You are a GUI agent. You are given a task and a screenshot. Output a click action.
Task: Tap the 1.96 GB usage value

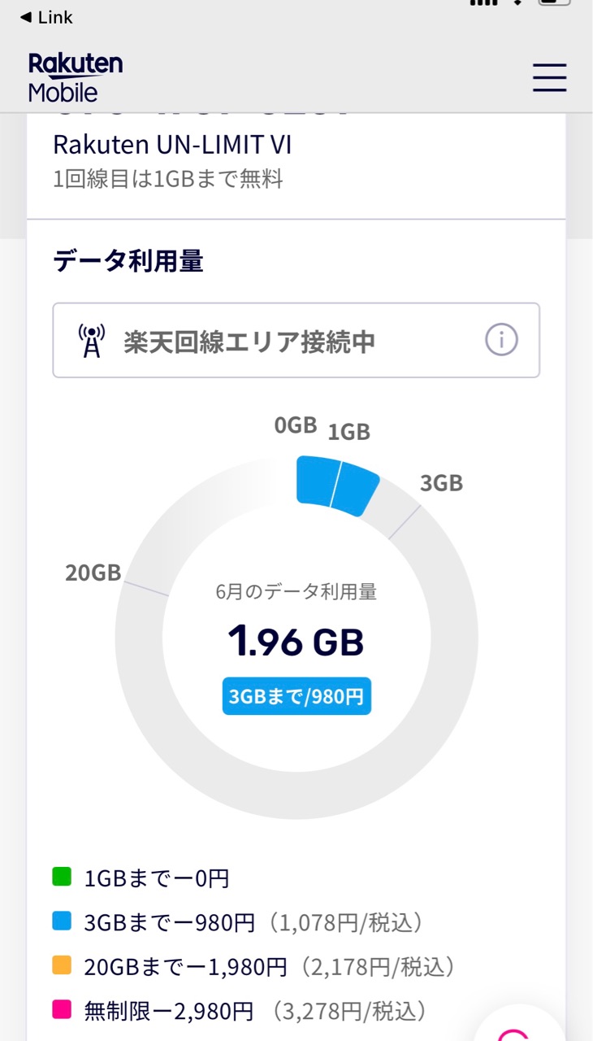pos(296,642)
